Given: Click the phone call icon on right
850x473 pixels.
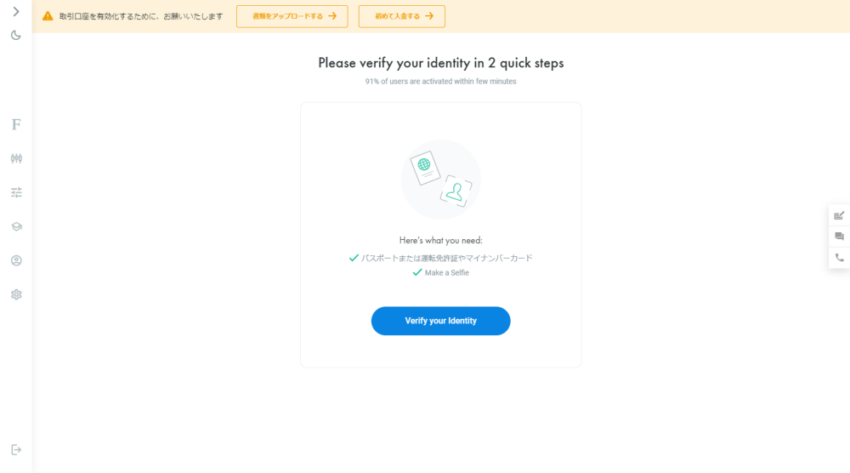Looking at the screenshot, I should (x=839, y=258).
